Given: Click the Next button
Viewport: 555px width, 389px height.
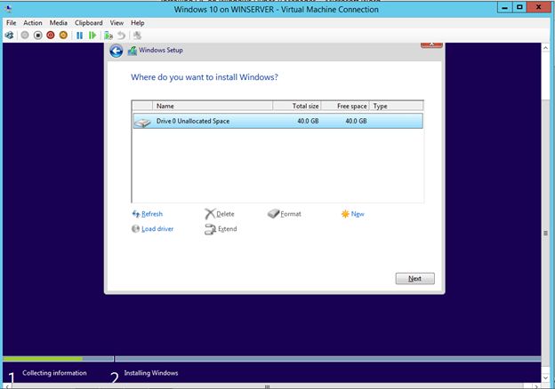Looking at the screenshot, I should point(414,278).
